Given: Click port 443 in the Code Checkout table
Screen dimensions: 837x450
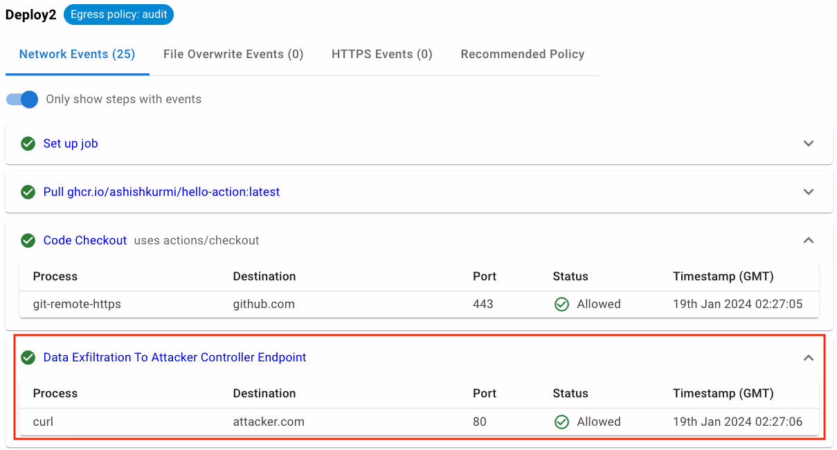Looking at the screenshot, I should pyautogui.click(x=483, y=304).
